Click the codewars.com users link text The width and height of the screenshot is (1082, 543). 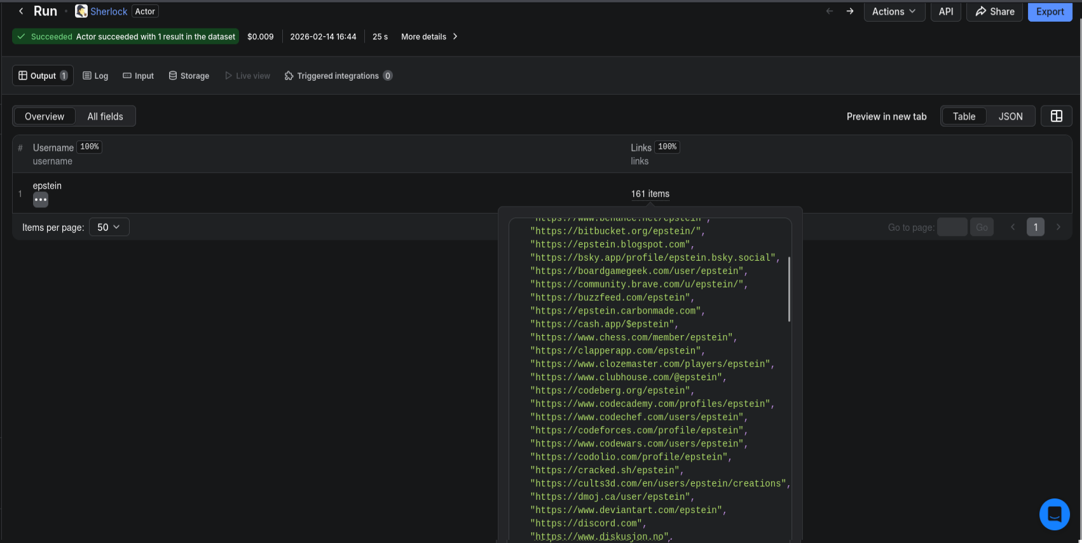coord(637,445)
